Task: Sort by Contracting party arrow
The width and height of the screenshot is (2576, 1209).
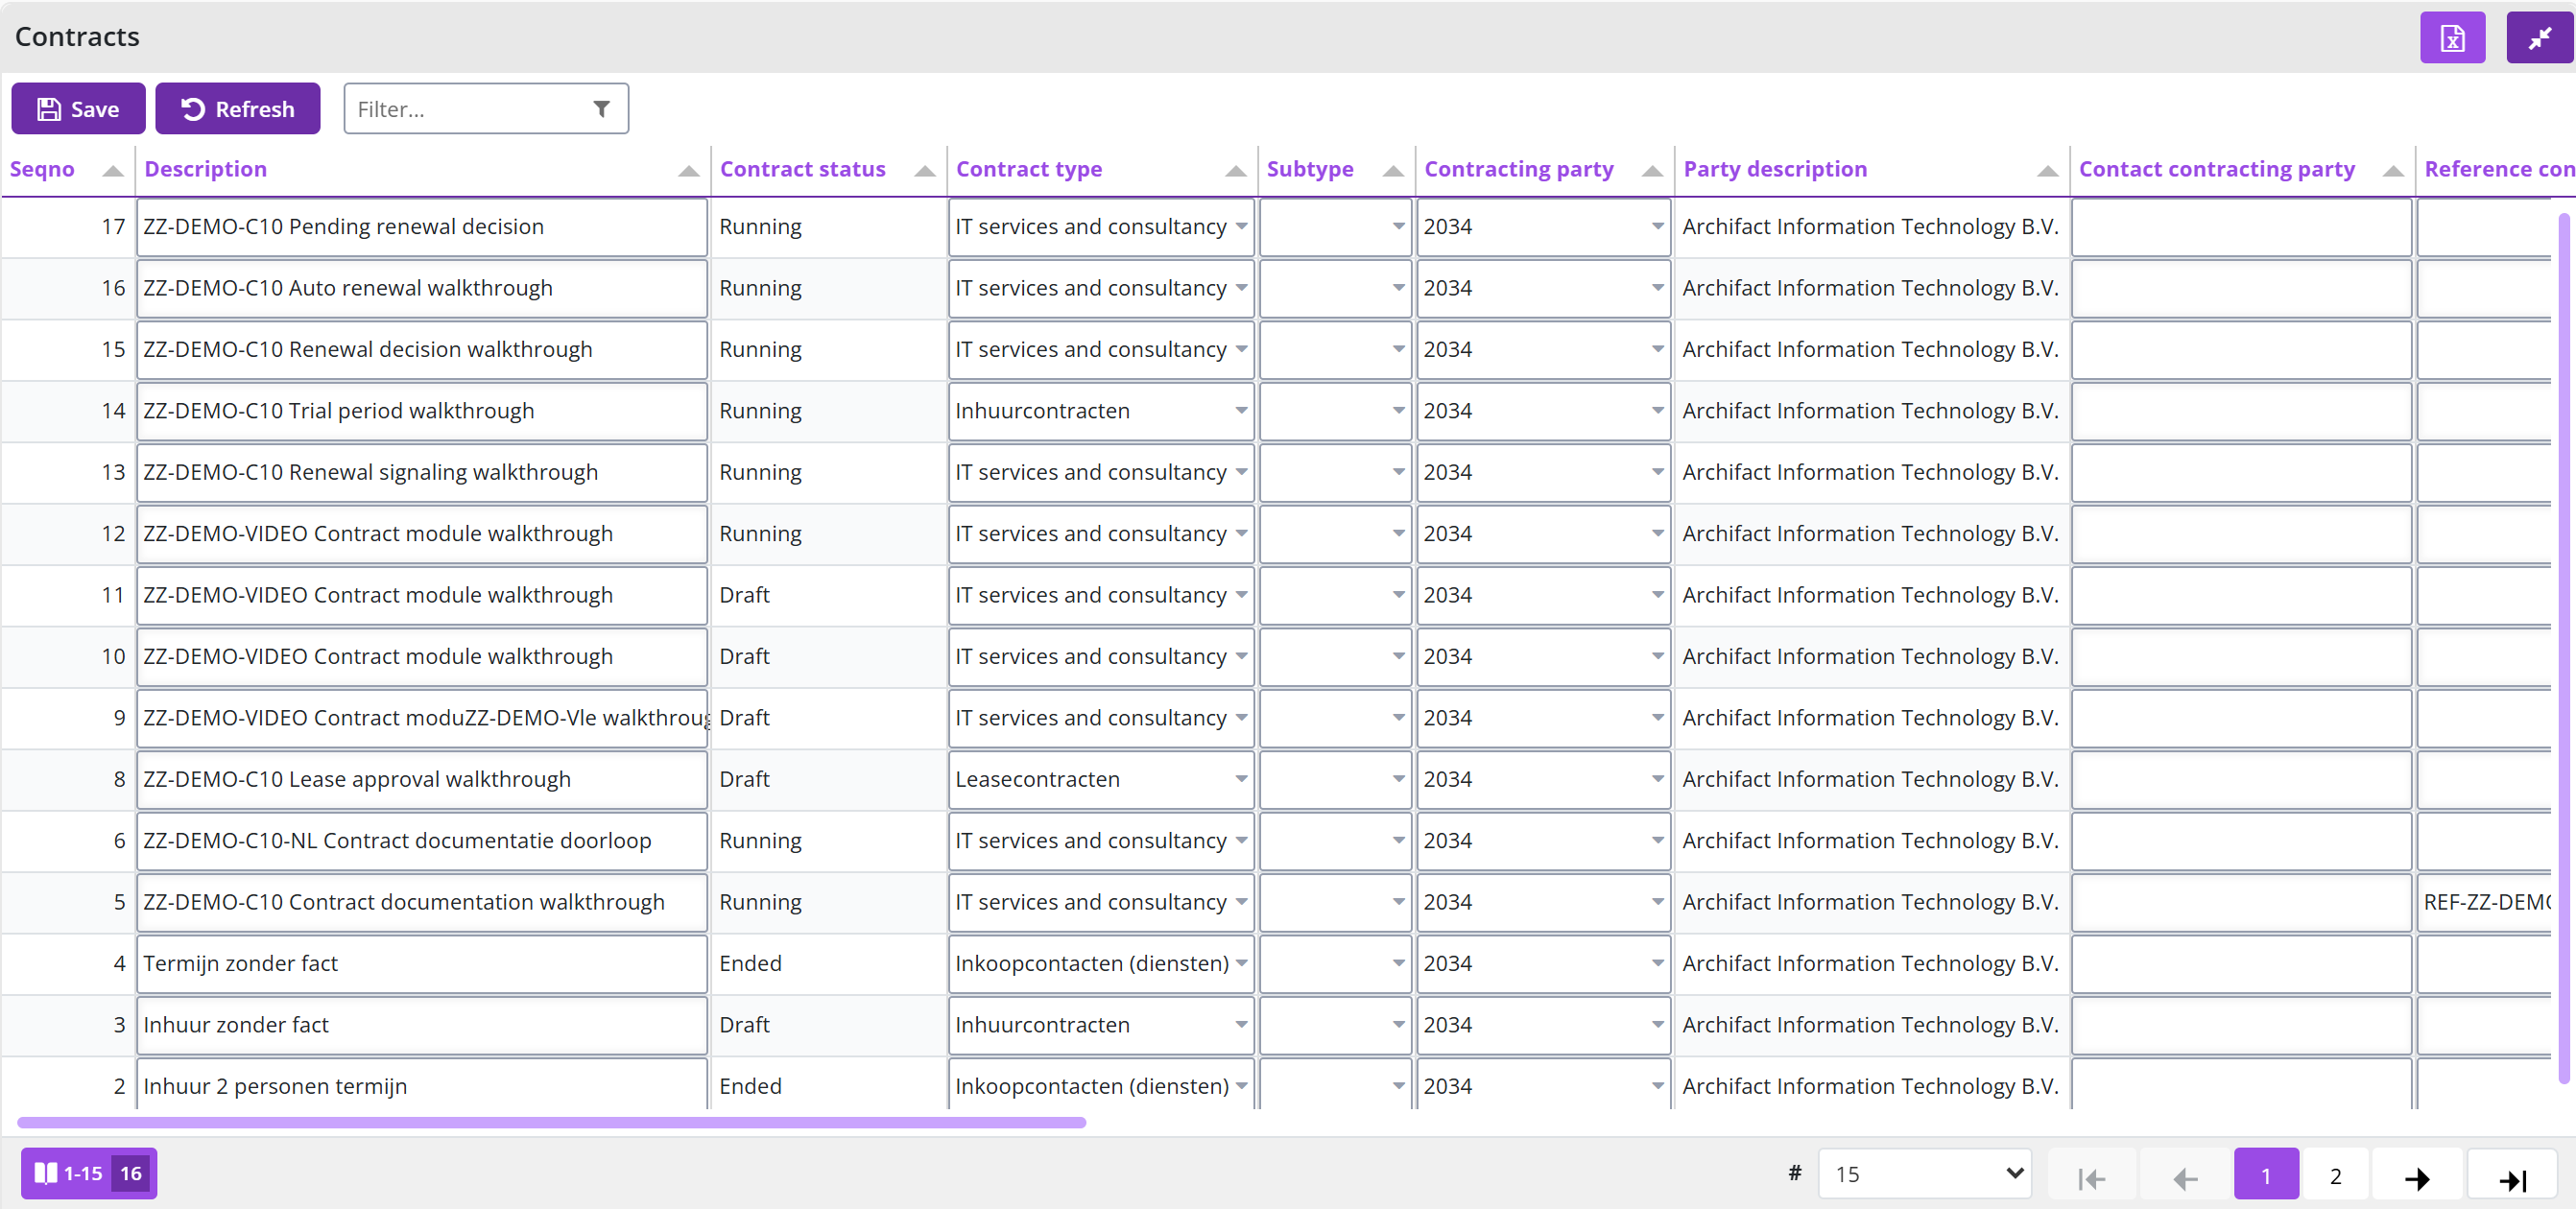Action: pyautogui.click(x=1652, y=170)
